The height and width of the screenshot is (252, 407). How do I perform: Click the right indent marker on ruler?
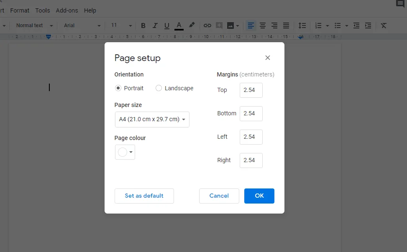(301, 37)
